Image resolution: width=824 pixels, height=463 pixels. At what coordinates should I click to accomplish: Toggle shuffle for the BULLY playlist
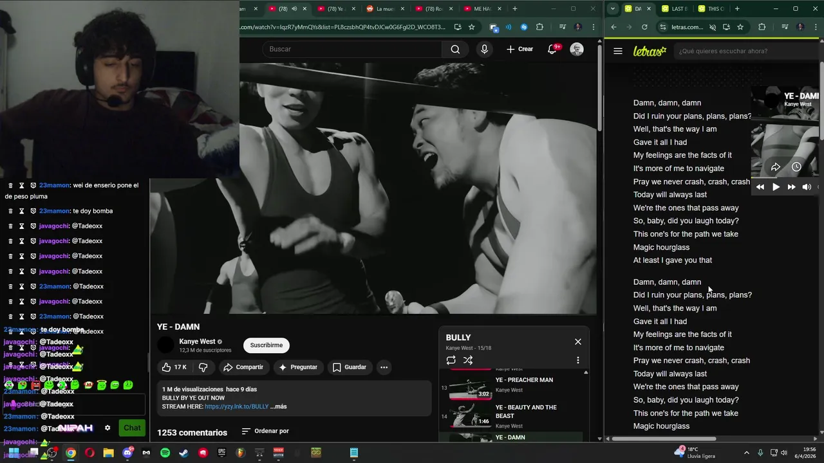click(468, 360)
